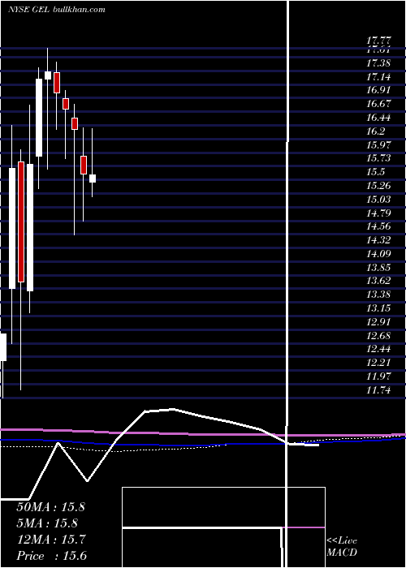This screenshot has width=406, height=568.
Task: Click the 14.79 price level label
Action: [378, 213]
